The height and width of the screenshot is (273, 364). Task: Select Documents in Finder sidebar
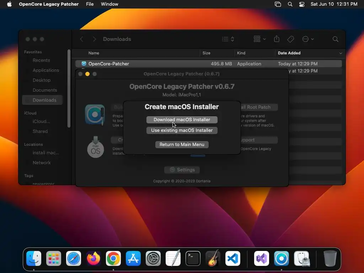tap(44, 90)
